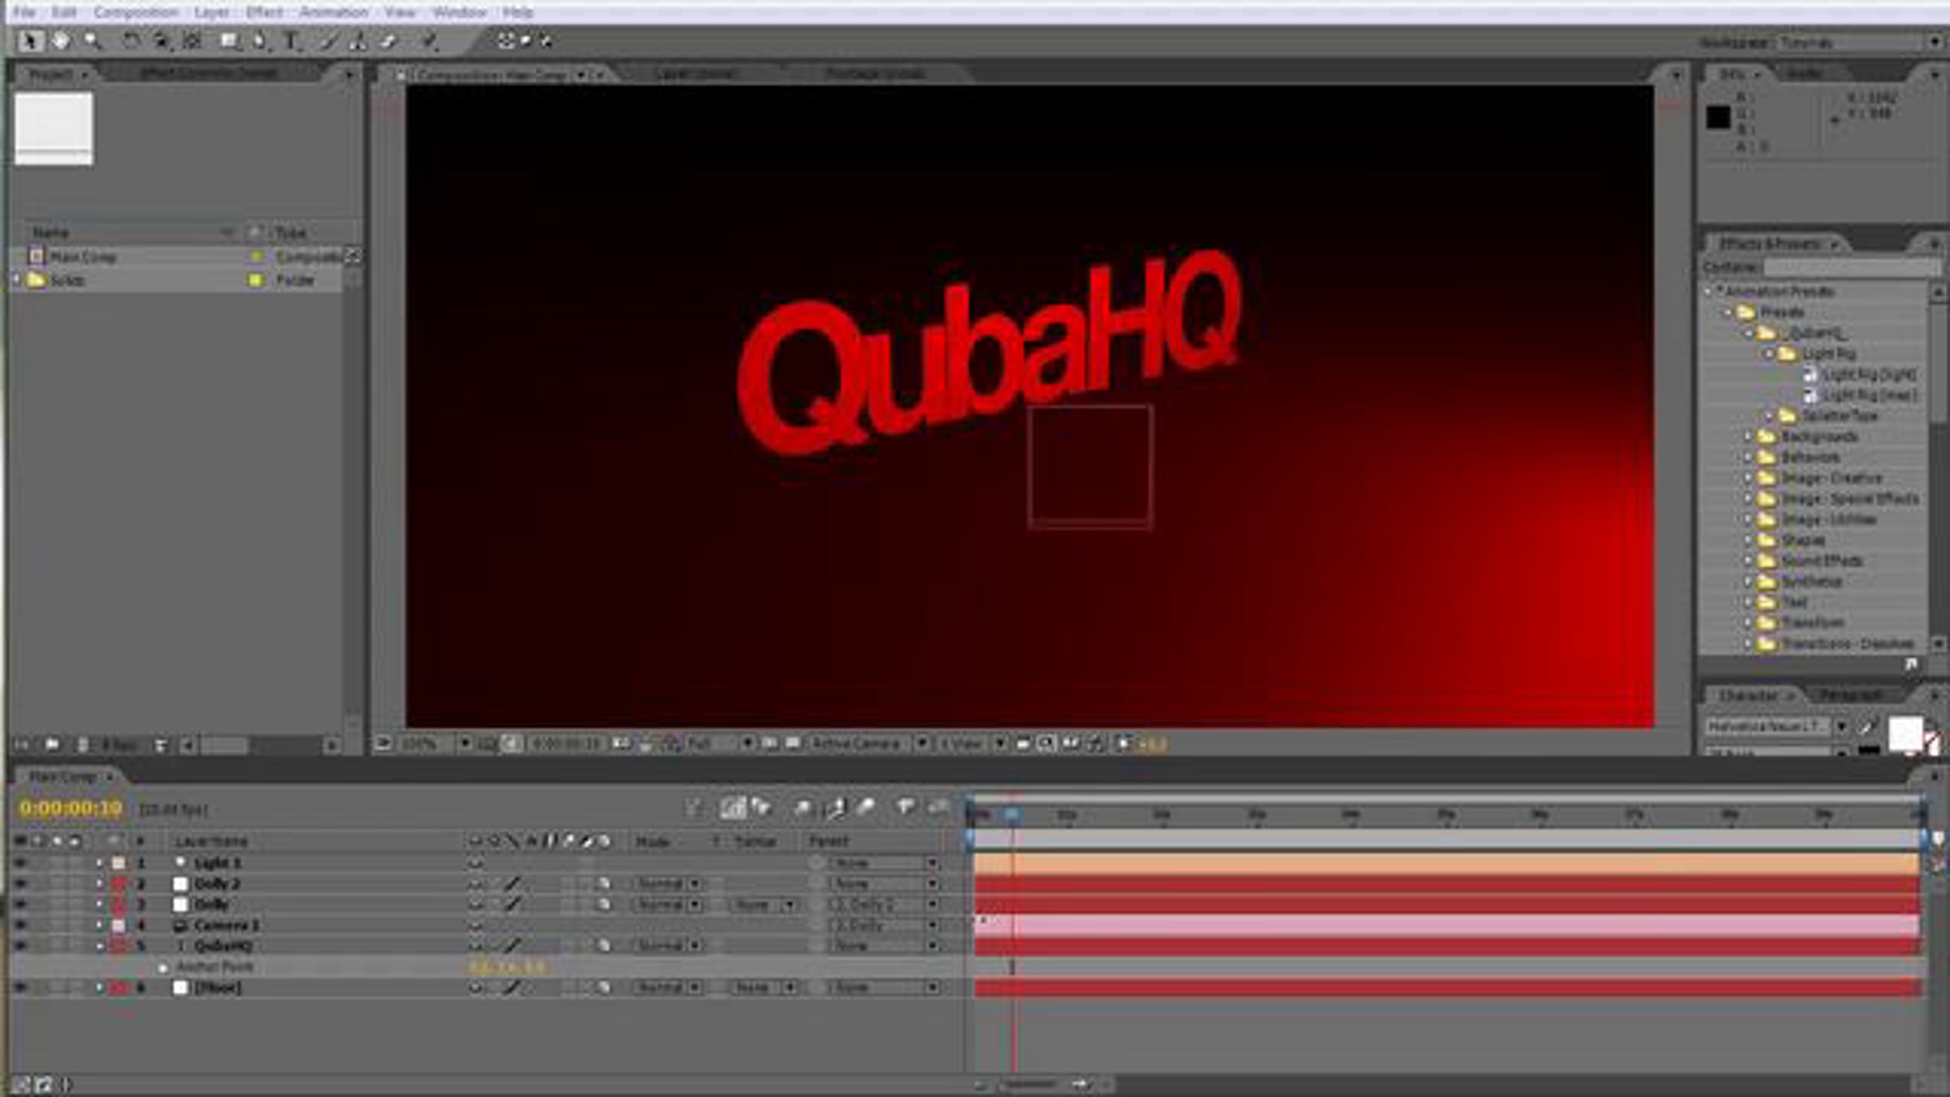Toggle the [Floor] layer eye icon
The height and width of the screenshot is (1097, 1950).
click(x=20, y=987)
